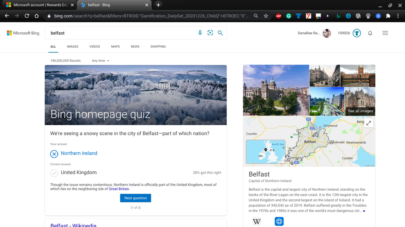
Task: Switch to Microsoft account Rewards browser tab
Action: pyautogui.click(x=39, y=5)
